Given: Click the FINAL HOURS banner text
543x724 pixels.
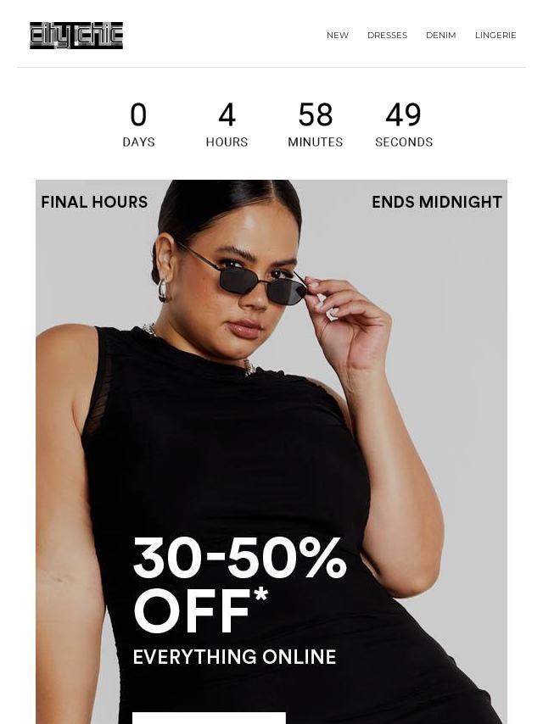Looking at the screenshot, I should [x=94, y=203].
